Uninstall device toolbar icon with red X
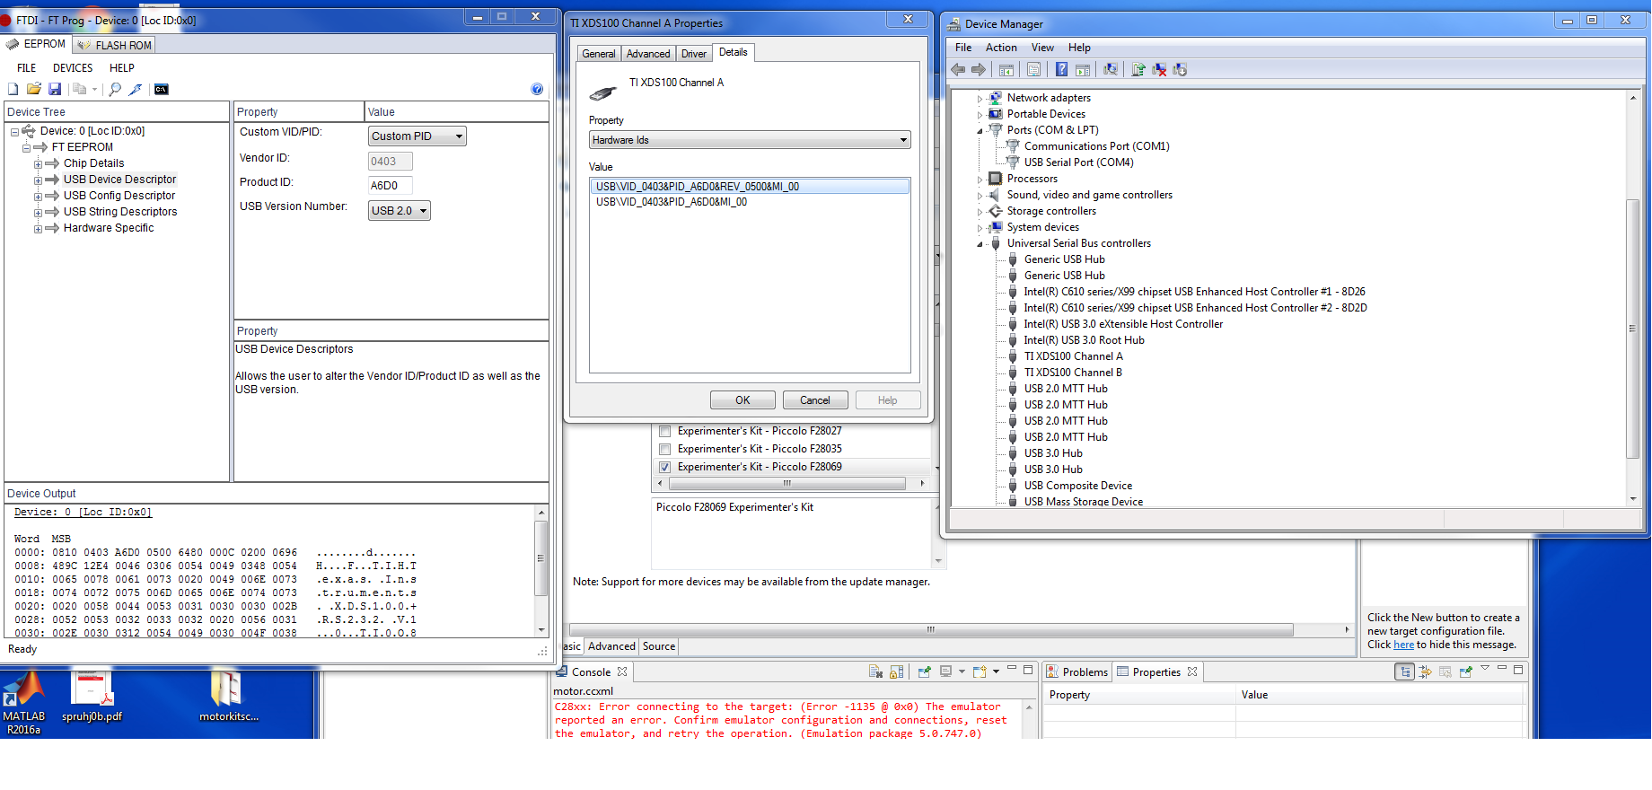This screenshot has width=1652, height=790. coord(1159,70)
